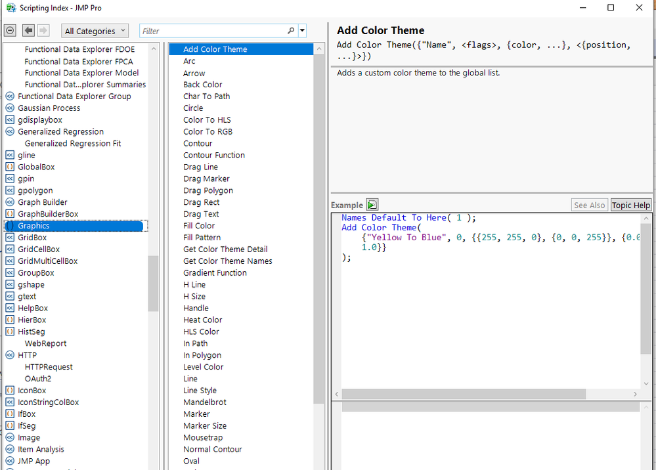656x470 pixels.
Task: Select Marker Size function
Action: tap(205, 425)
